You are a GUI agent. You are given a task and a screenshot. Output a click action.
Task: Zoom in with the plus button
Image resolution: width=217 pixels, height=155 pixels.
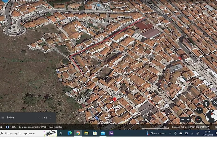pos(188,120)
